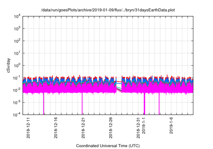Click the 10^-2 y-axis tick label

tap(17, 90)
